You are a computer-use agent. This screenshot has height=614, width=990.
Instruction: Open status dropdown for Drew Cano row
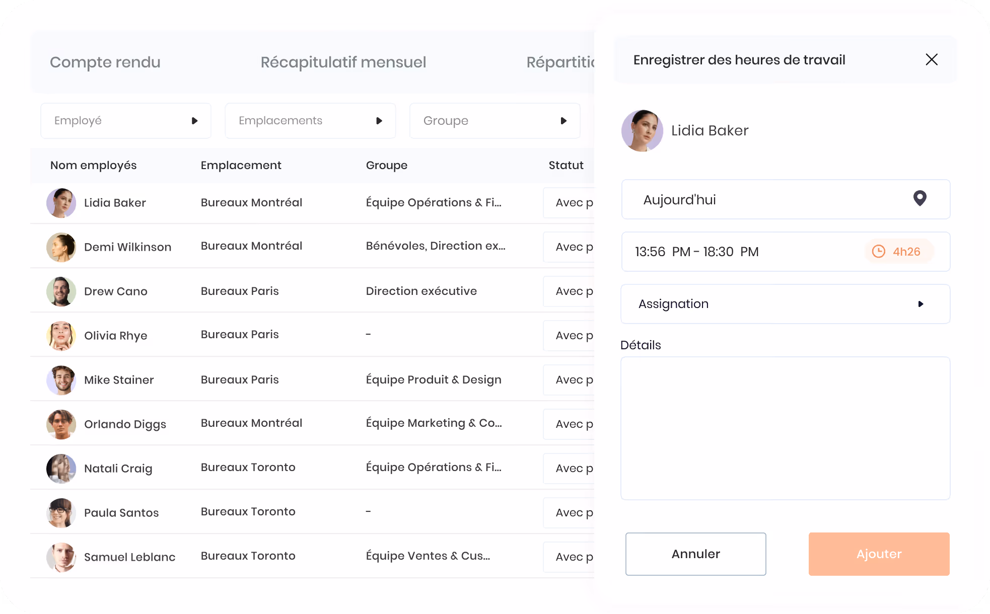569,291
